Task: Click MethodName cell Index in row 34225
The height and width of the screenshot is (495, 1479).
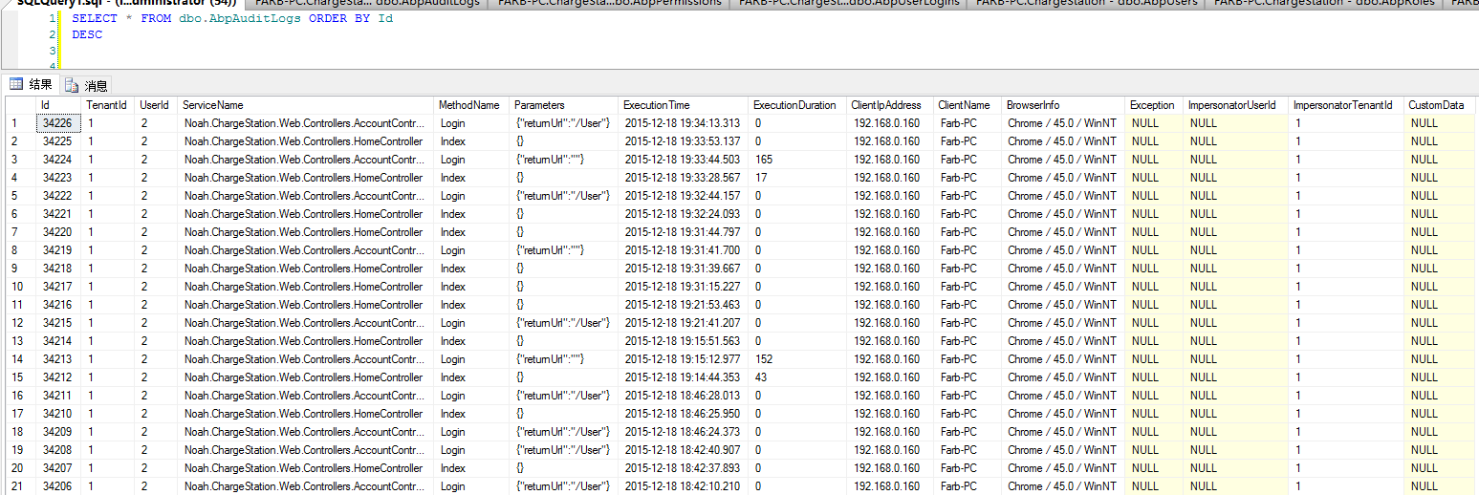Action: point(472,141)
